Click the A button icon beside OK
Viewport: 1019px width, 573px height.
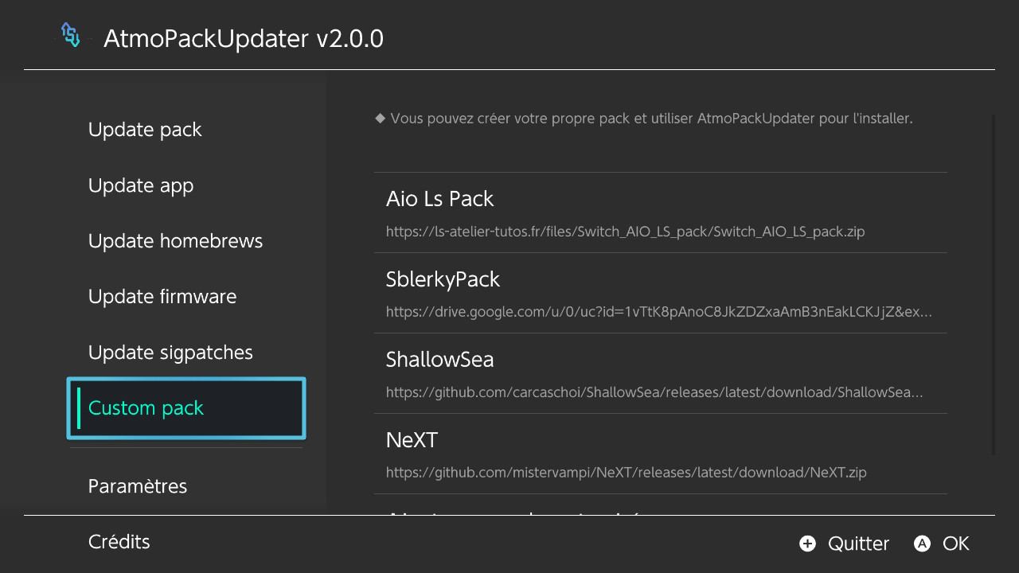922,544
